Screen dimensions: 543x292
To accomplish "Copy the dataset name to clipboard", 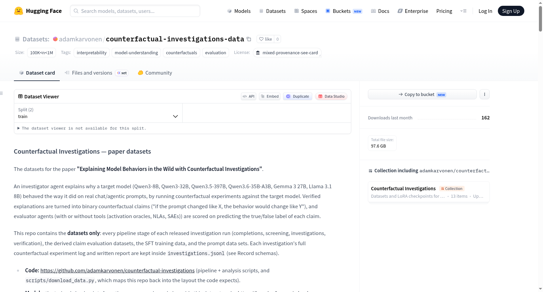I will click(x=249, y=39).
